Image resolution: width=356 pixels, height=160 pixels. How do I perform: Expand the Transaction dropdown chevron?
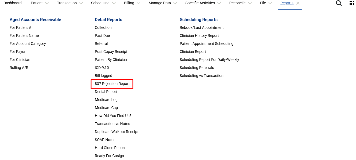(81, 3)
